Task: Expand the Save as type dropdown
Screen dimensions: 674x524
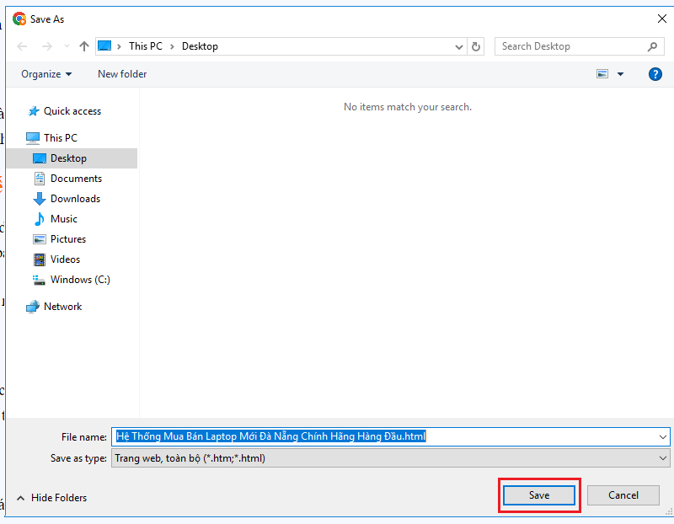Action: [663, 457]
